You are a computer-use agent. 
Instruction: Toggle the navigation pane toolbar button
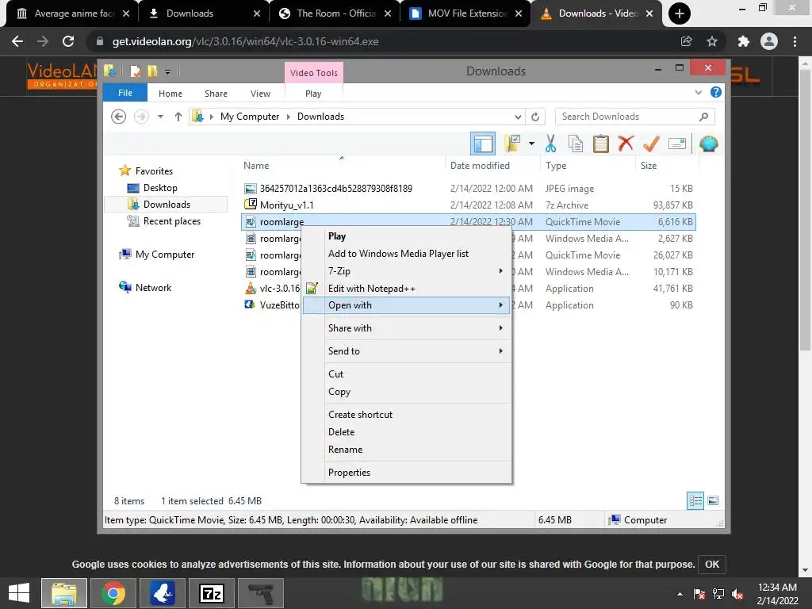[483, 144]
